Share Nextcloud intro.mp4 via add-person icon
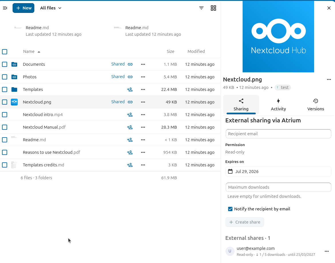The height and width of the screenshot is (263, 335). (x=130, y=115)
